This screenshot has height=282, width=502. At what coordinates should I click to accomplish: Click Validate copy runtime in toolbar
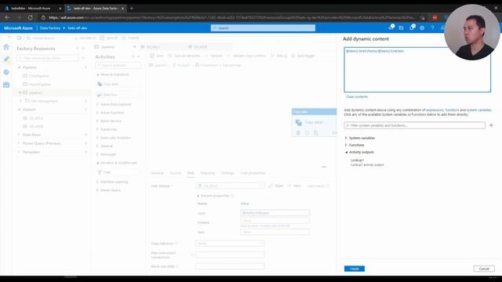[246, 56]
